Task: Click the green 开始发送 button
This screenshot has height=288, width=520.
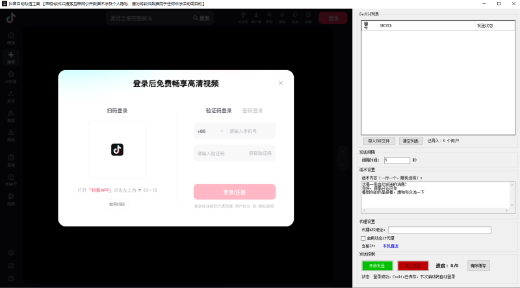Action: (x=377, y=266)
